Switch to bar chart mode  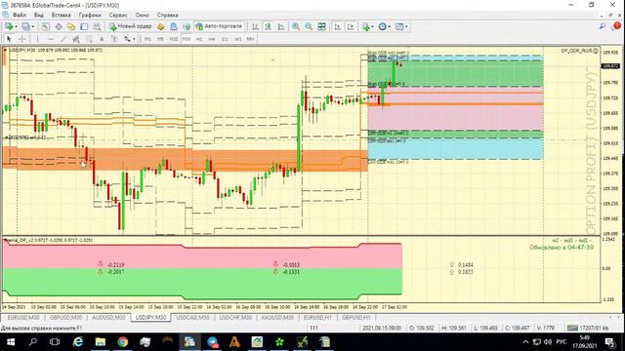[x=255, y=26]
